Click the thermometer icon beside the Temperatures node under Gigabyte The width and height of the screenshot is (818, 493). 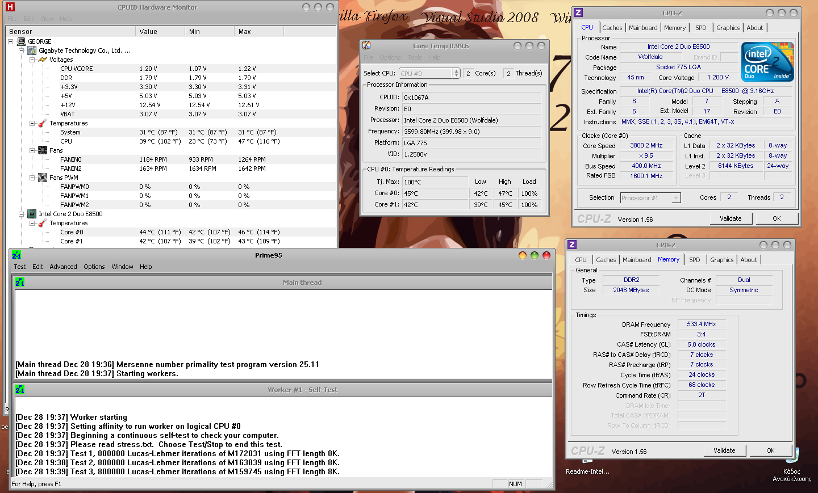click(42, 123)
